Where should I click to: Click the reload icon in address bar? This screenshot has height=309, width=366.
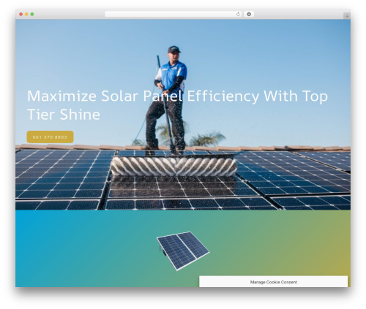click(x=238, y=14)
